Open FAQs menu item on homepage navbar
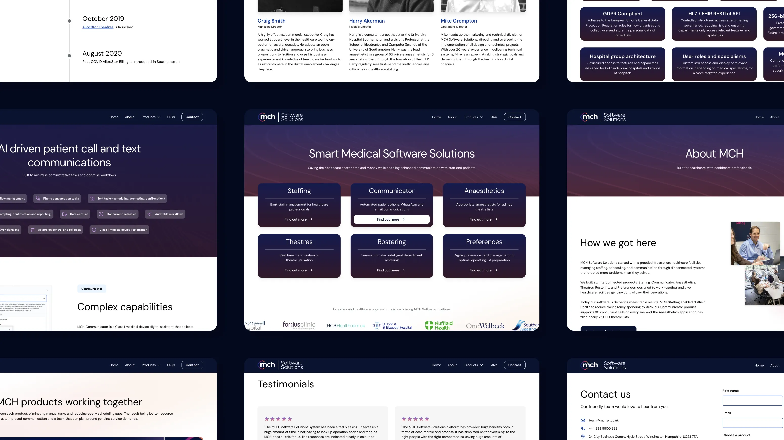This screenshot has height=440, width=784. (x=493, y=117)
